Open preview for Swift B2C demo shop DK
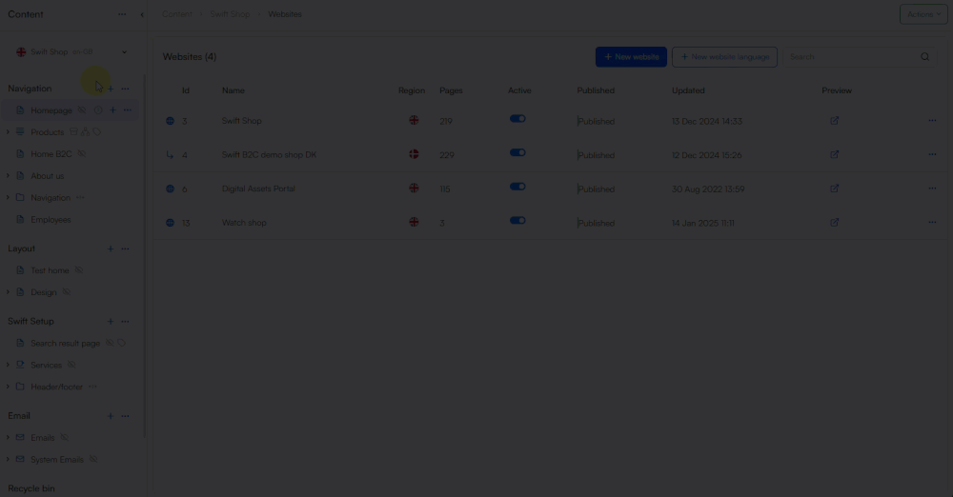Viewport: 953px width, 497px height. point(835,155)
